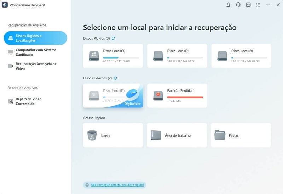Click the Acesso Rápido heading
Image resolution: width=283 pixels, height=194 pixels.
tap(94, 118)
